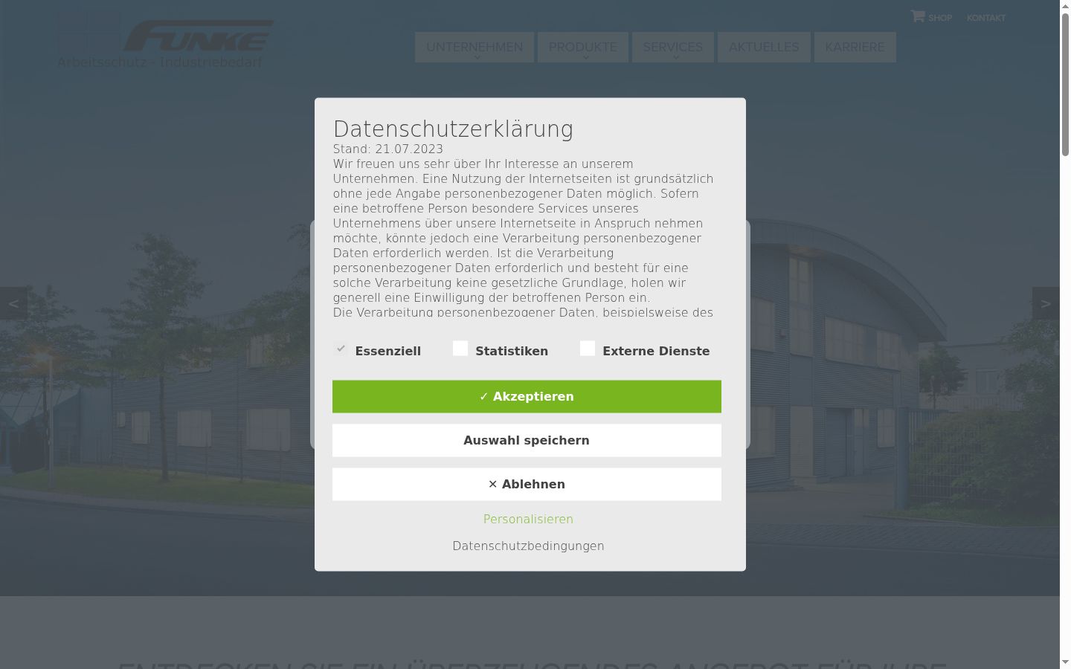The height and width of the screenshot is (669, 1071).
Task: Open the KONTAKT link
Action: pyautogui.click(x=986, y=18)
